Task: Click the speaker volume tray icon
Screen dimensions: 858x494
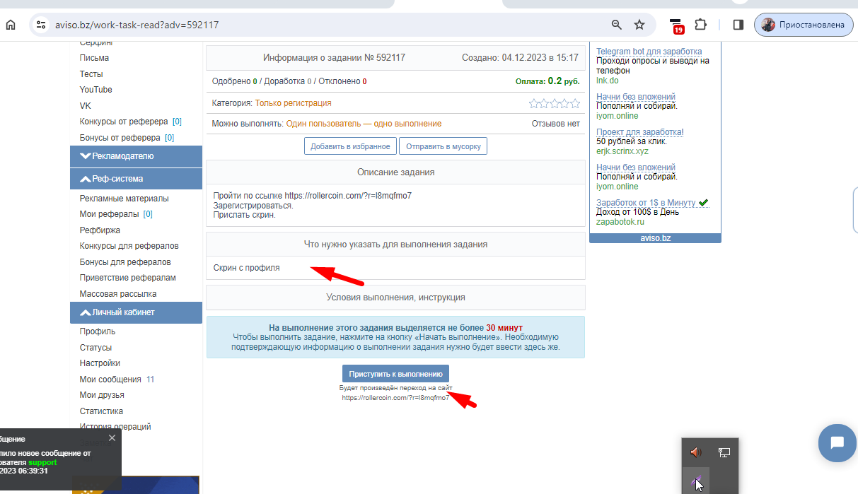Action: pos(696,452)
